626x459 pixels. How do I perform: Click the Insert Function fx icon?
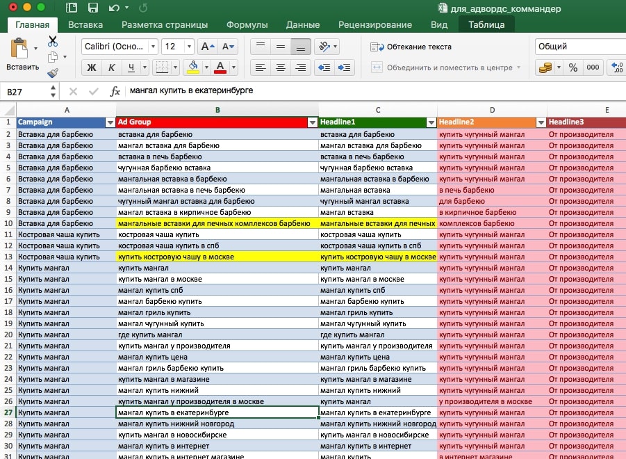pyautogui.click(x=115, y=90)
